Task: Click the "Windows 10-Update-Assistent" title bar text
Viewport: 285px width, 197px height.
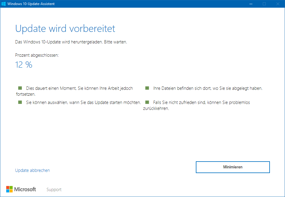Action: pos(31,4)
